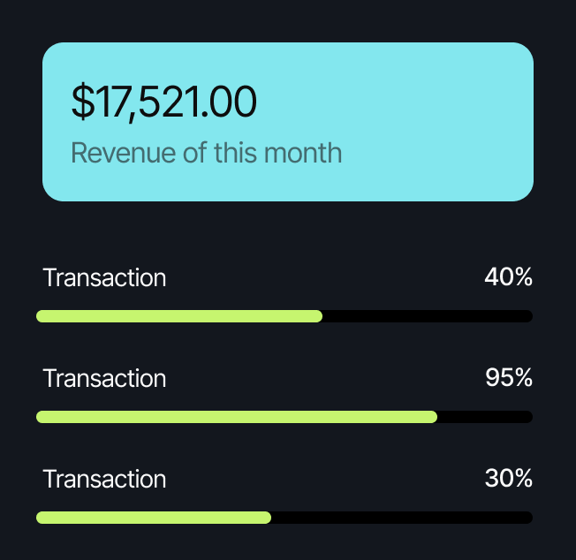Click the 30% percentage value
The height and width of the screenshot is (560, 576).
(x=508, y=480)
